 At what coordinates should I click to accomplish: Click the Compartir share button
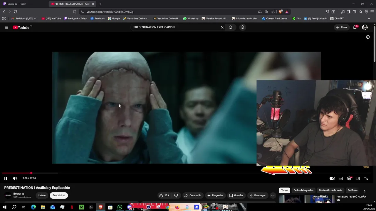(192, 195)
